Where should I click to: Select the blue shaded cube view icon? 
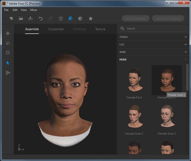pos(70,18)
